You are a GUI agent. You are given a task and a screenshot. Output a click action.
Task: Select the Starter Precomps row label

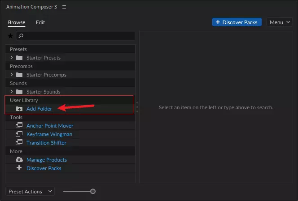[x=46, y=75]
